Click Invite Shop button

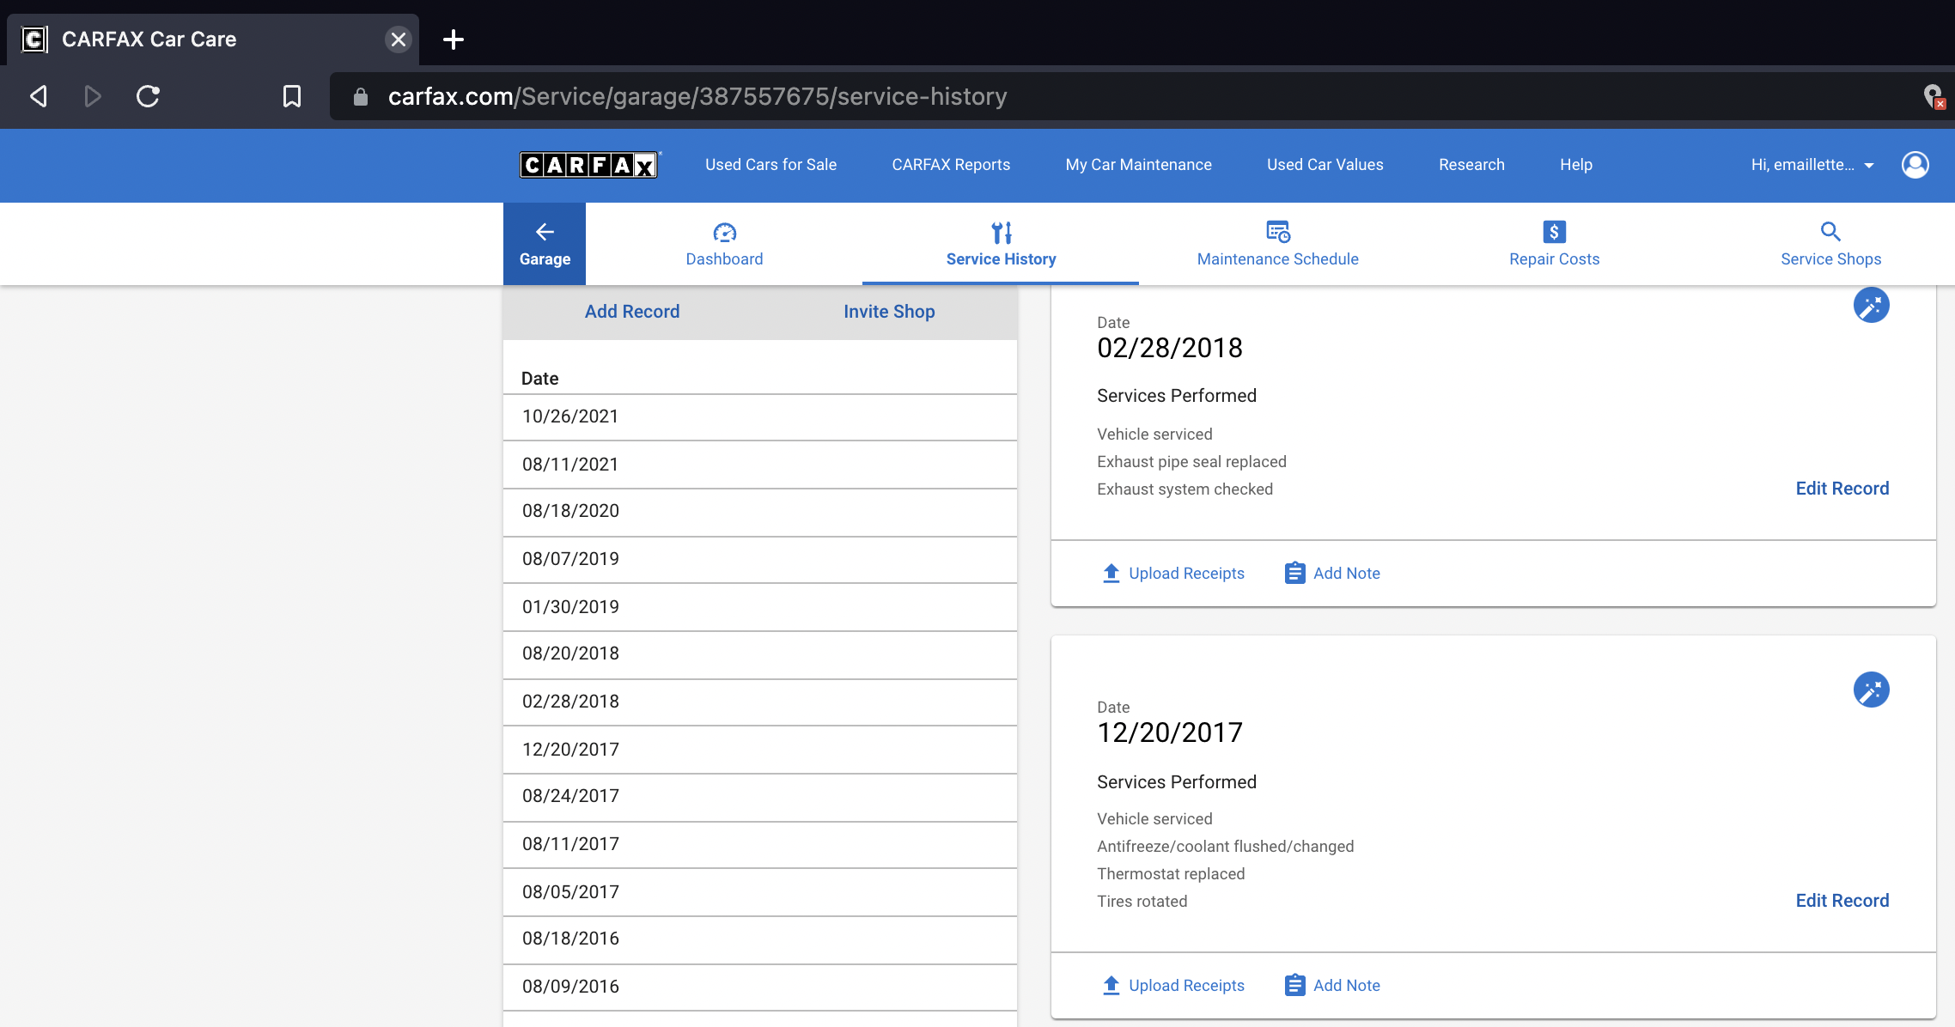tap(889, 312)
